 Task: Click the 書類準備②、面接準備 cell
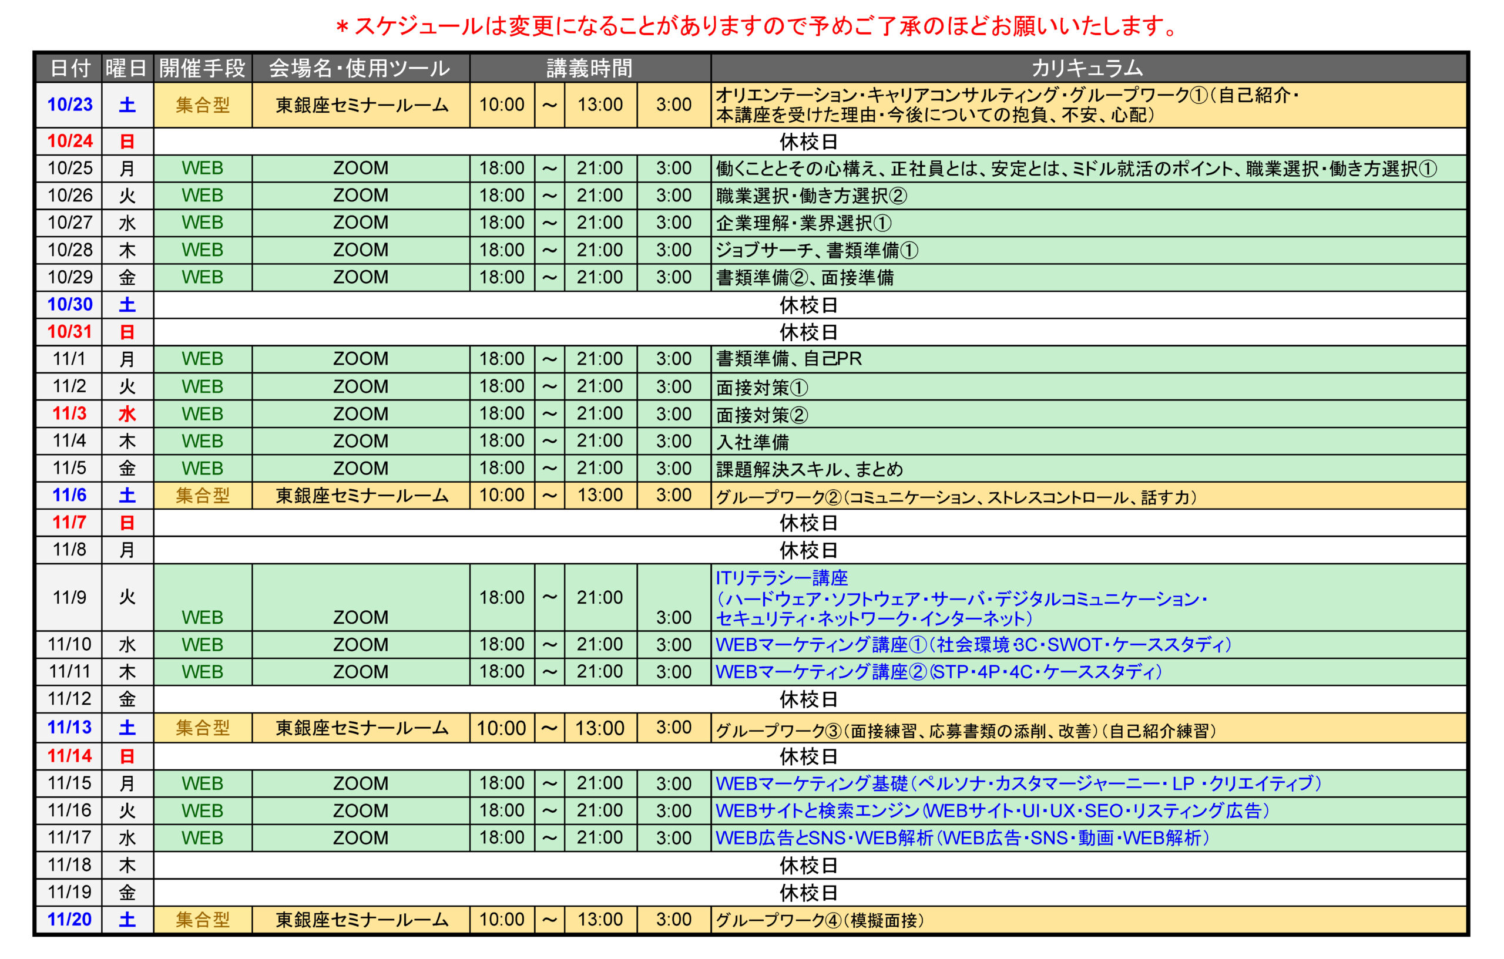1088,277
